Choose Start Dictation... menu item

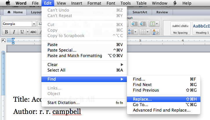click(84, 103)
